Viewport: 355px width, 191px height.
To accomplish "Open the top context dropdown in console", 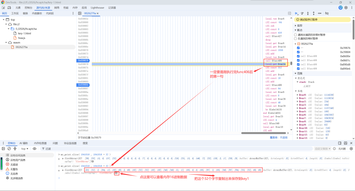I will click(x=25, y=149).
